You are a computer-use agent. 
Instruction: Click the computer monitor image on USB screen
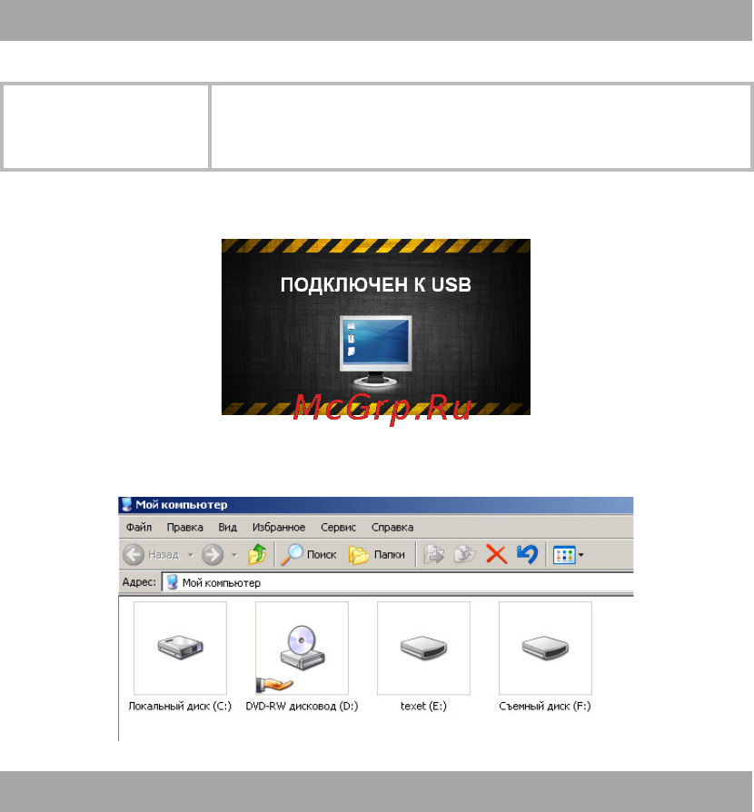click(x=376, y=352)
